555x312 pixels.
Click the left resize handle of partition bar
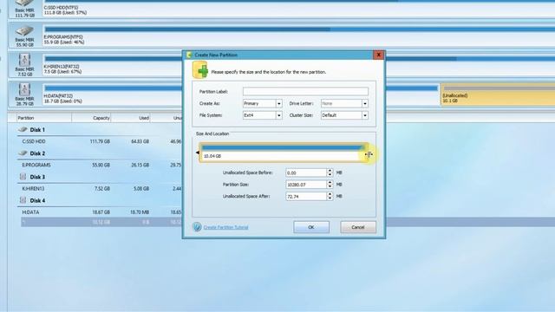198,153
